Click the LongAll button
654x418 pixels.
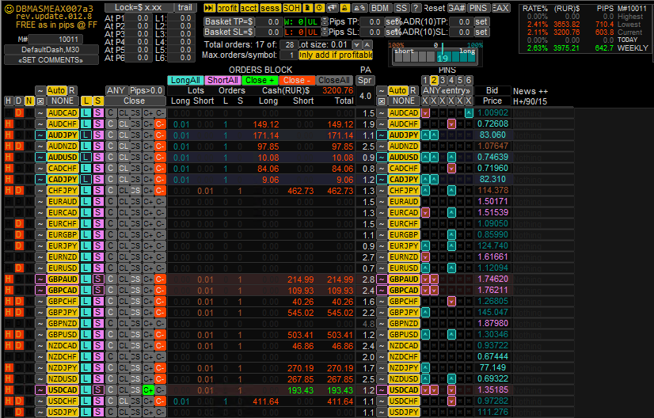185,80
